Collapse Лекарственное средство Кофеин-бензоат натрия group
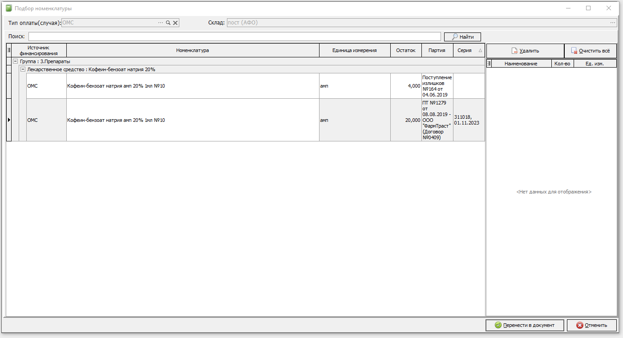Screen dimensions: 623x338 pos(23,69)
